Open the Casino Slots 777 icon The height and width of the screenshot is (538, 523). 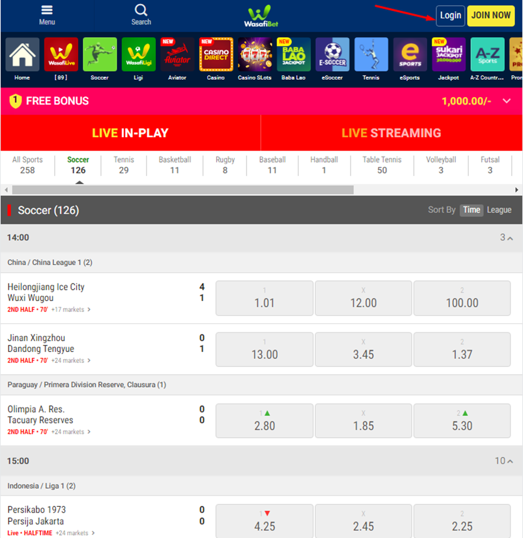click(255, 55)
